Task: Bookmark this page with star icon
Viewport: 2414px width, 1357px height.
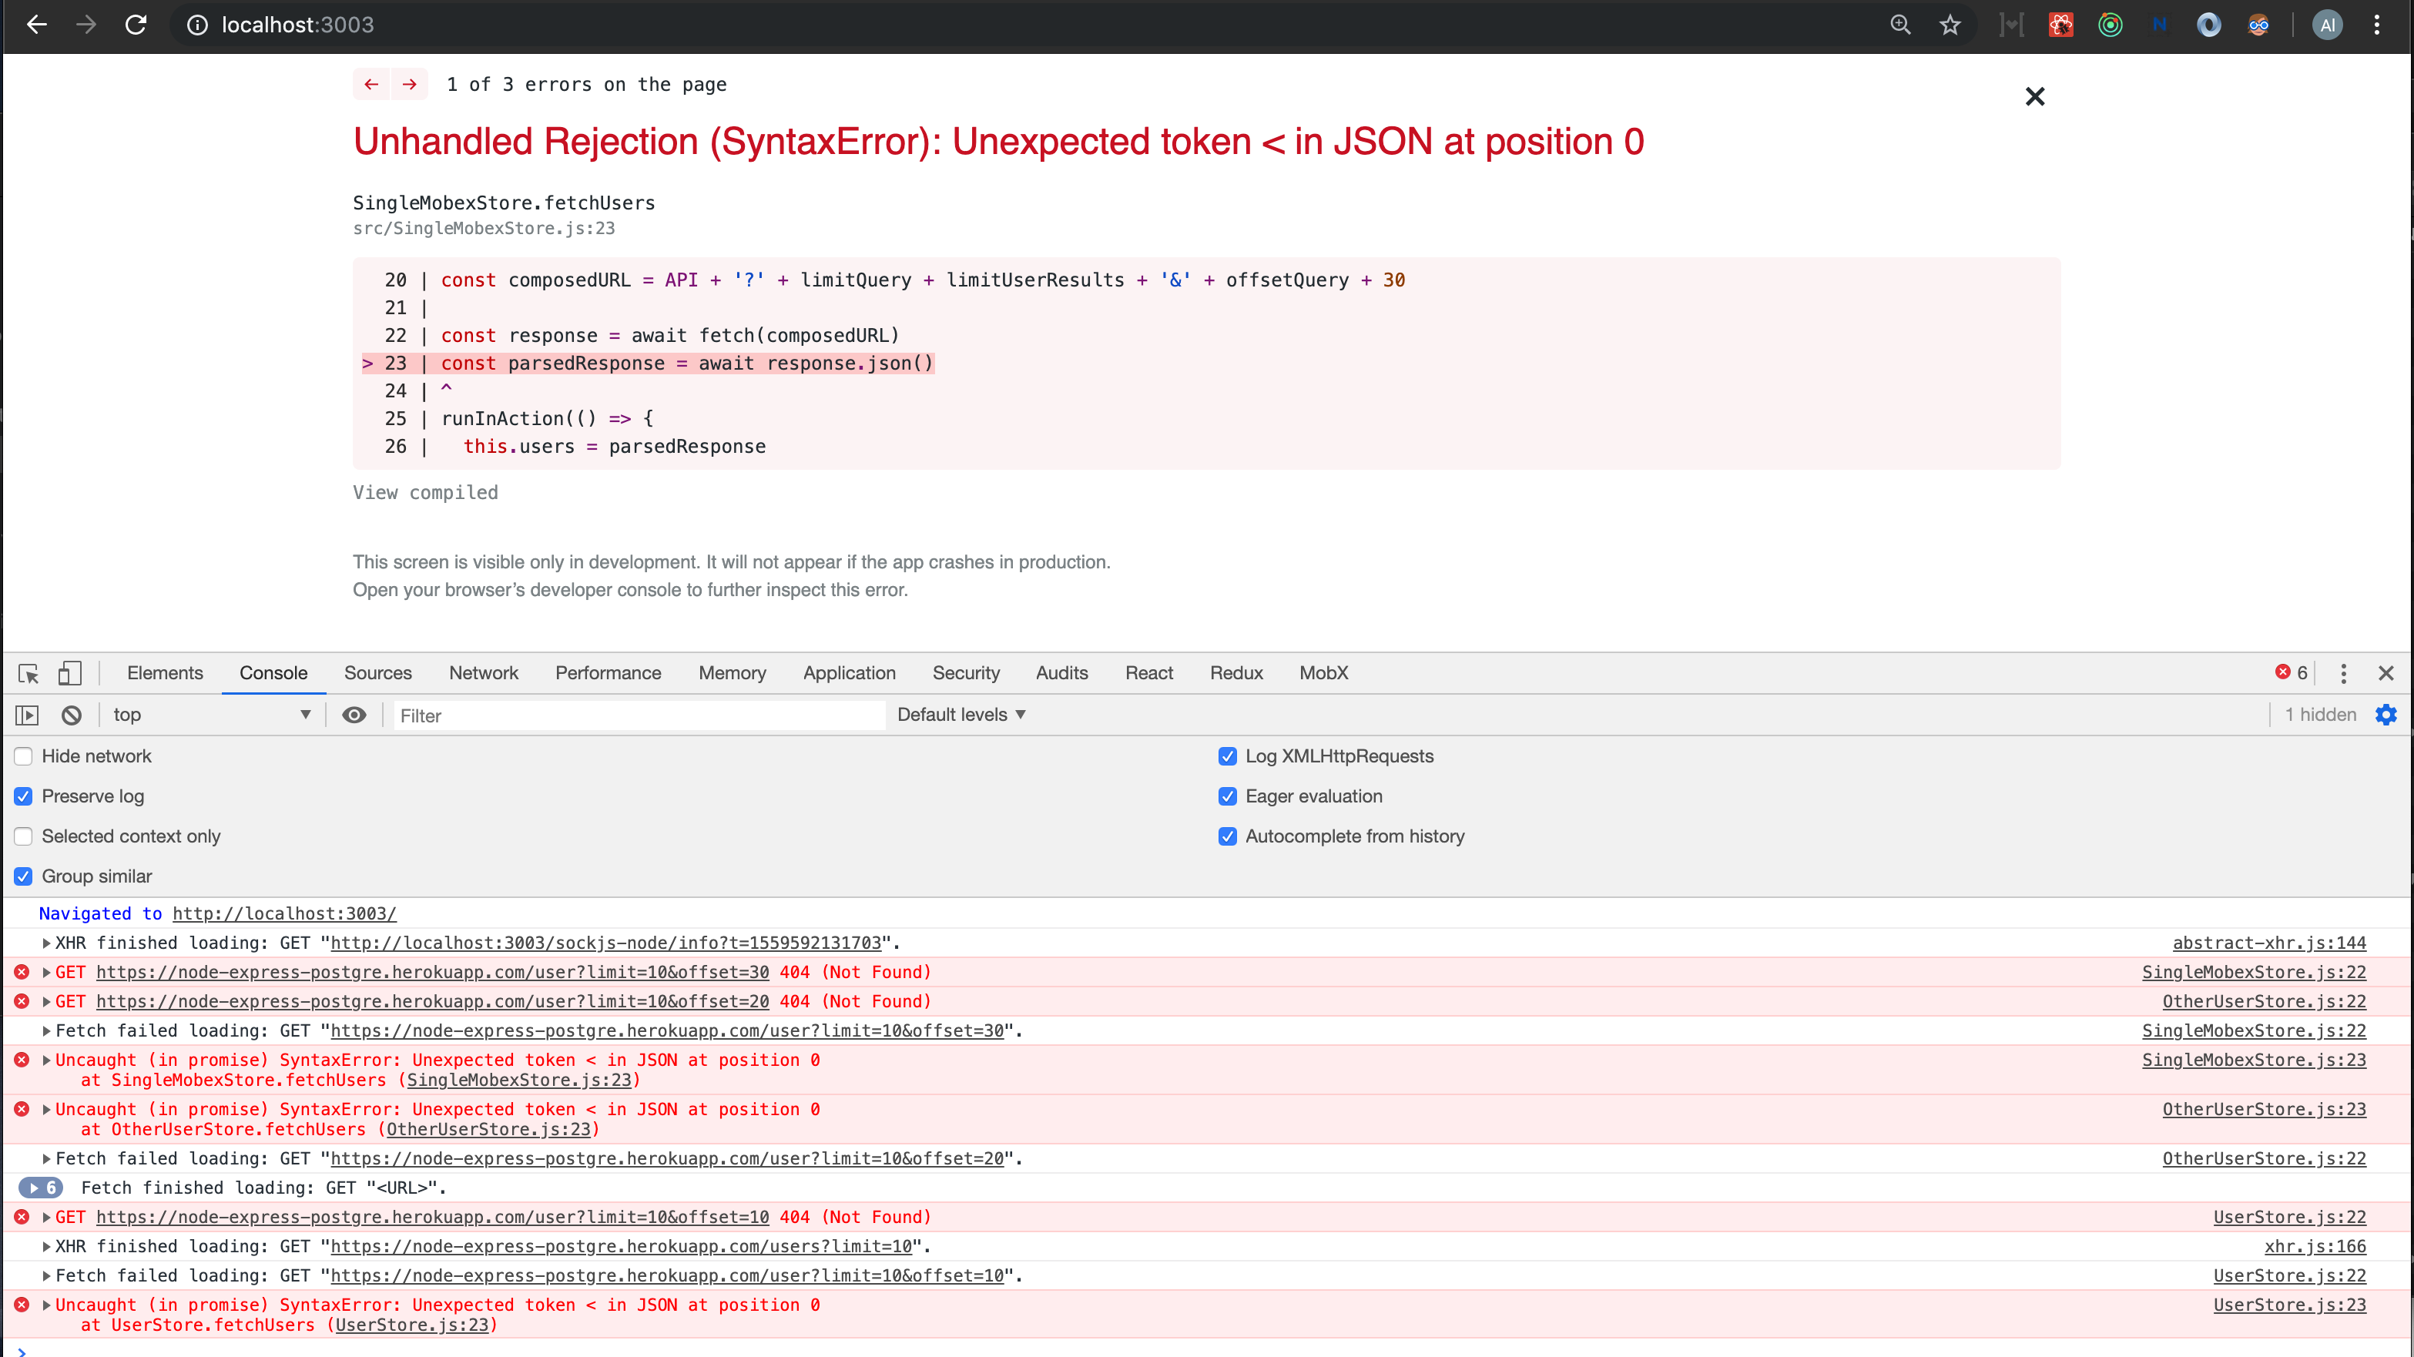Action: 1950,25
